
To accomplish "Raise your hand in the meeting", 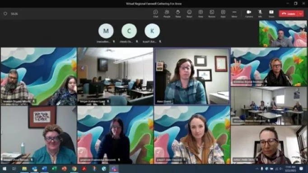I will tap(178, 14).
